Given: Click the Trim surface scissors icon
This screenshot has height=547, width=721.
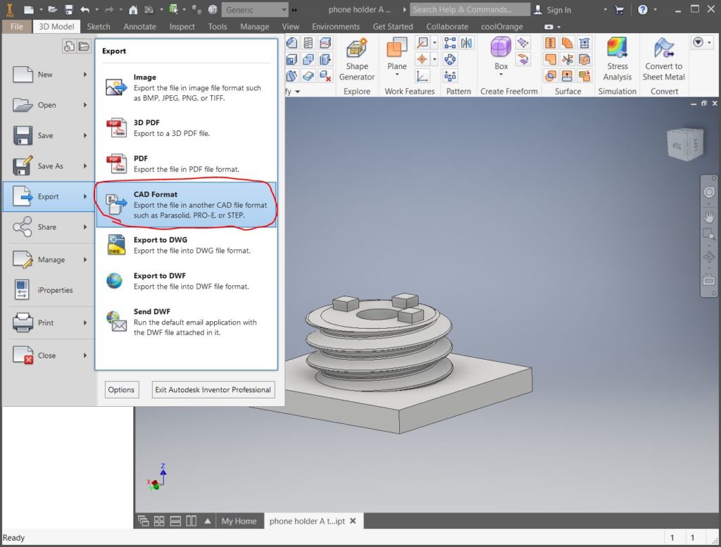Looking at the screenshot, I should [568, 59].
